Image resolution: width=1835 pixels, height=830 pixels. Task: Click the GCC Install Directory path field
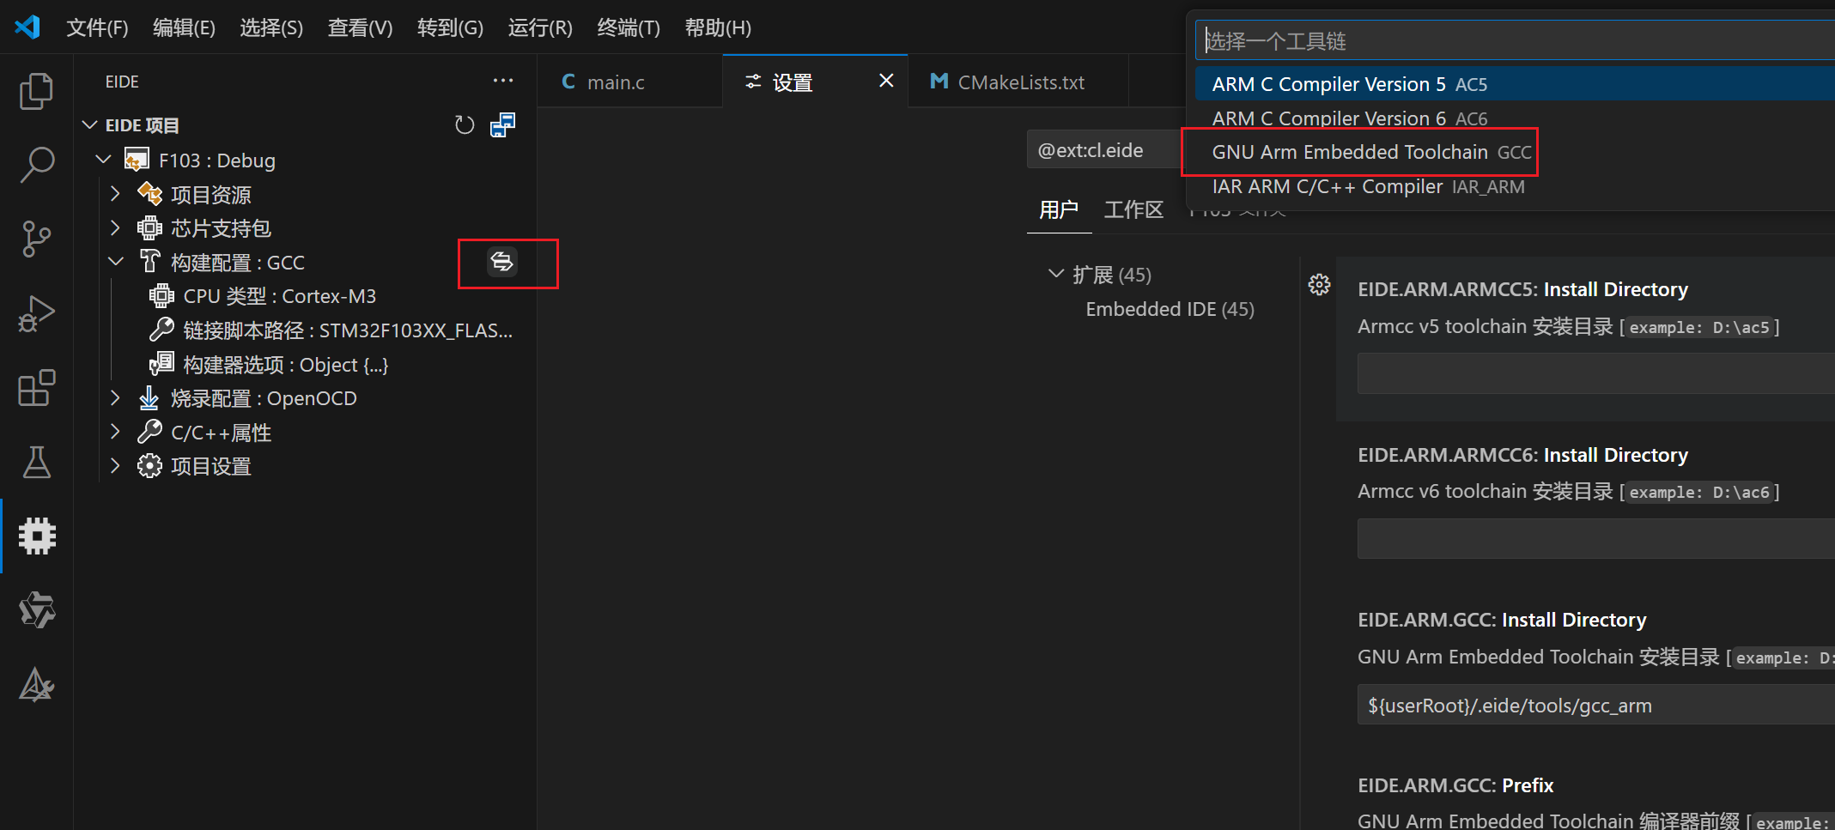1595,705
